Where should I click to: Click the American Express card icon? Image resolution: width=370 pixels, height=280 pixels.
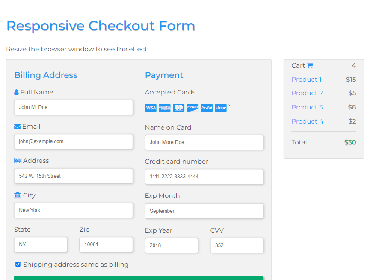tap(165, 108)
